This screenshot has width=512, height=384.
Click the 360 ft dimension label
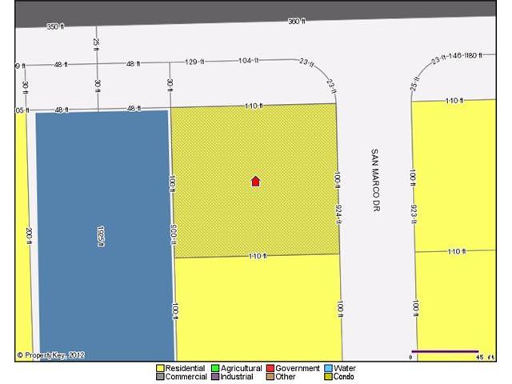(295, 22)
